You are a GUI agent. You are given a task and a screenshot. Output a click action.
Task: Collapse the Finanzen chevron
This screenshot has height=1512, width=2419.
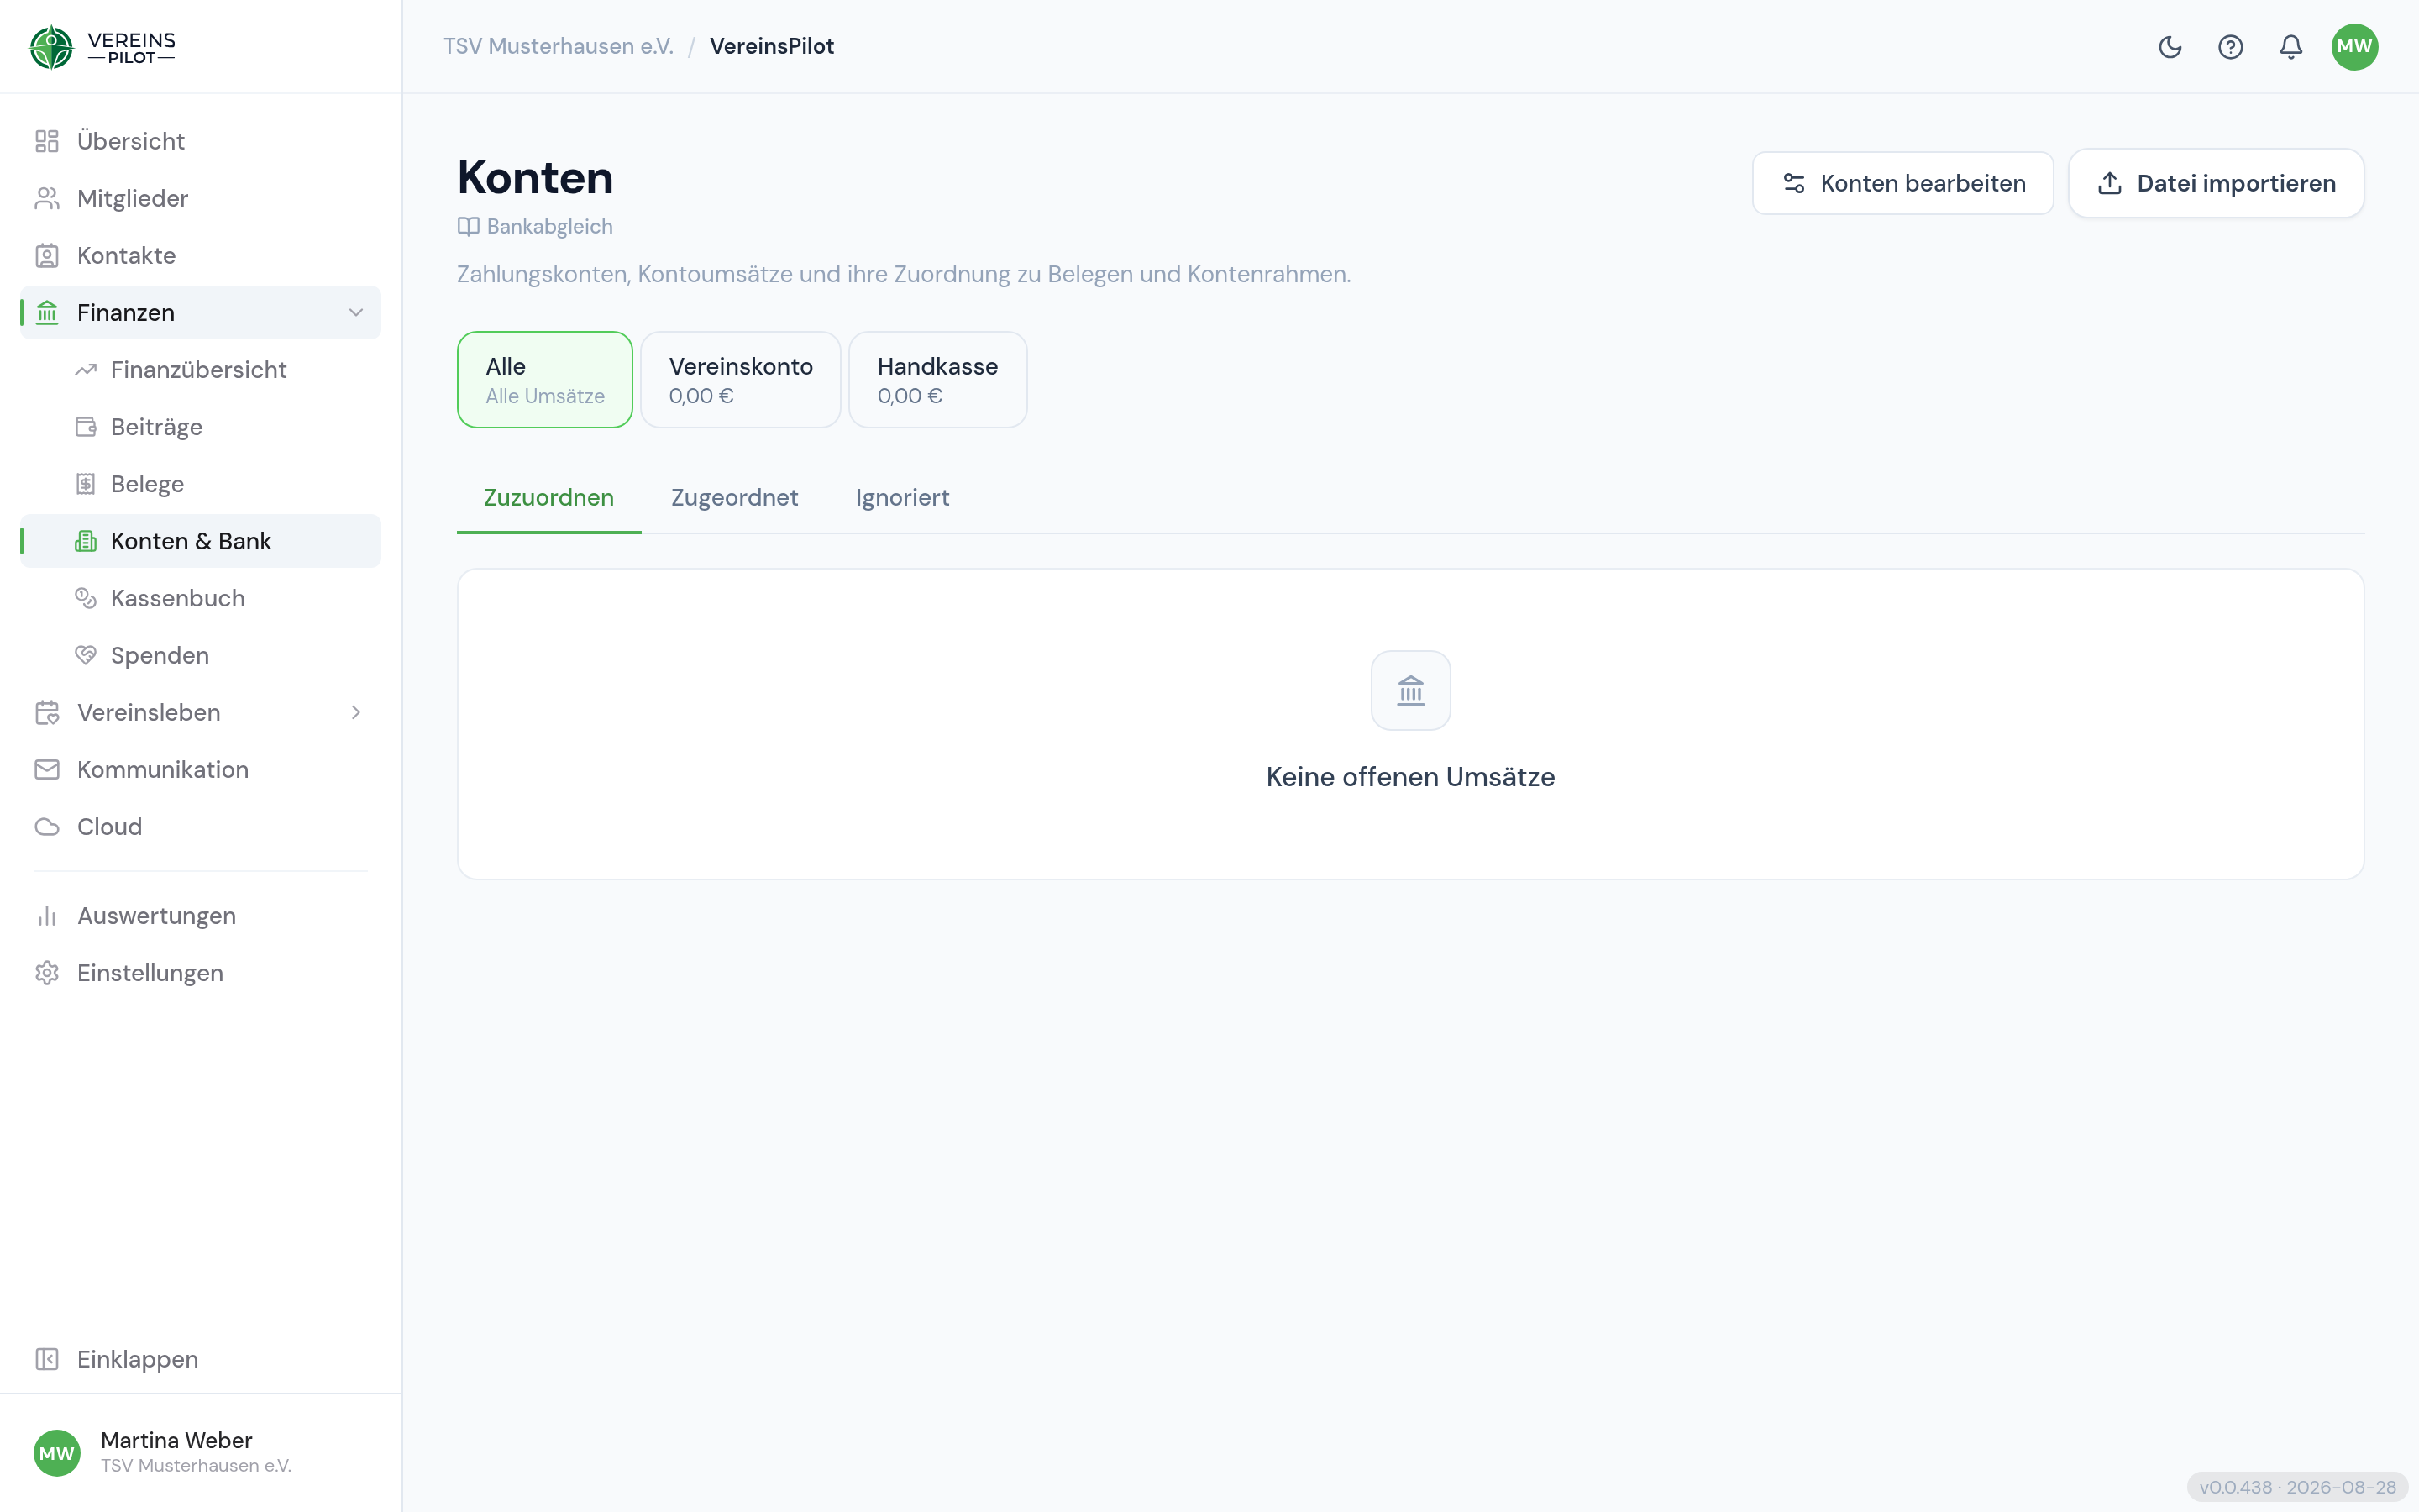pos(354,313)
